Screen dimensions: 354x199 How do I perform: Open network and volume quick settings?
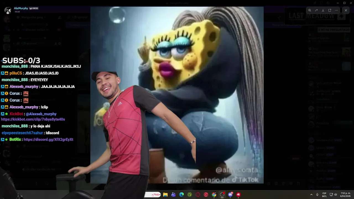333,195
